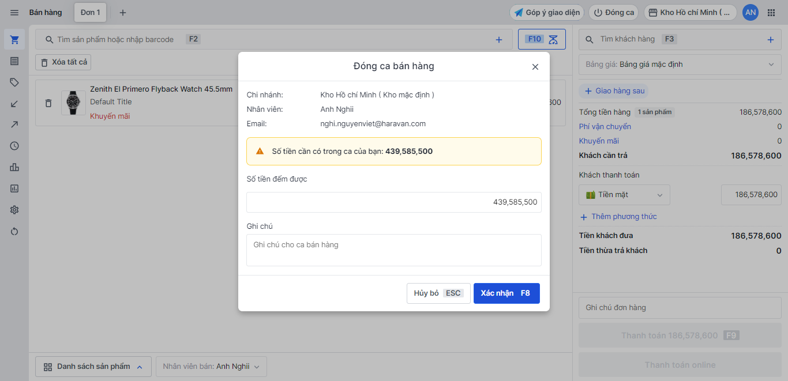The image size is (788, 381).
Task: Open the apps grid icon
Action: 771,13
